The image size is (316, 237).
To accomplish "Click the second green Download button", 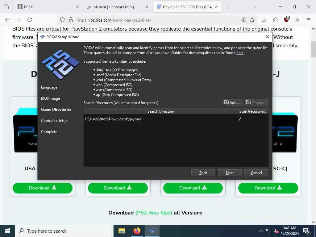I will pyautogui.click(x=118, y=188).
